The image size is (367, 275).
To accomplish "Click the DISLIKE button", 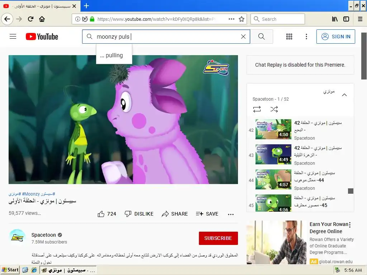I will point(139,214).
